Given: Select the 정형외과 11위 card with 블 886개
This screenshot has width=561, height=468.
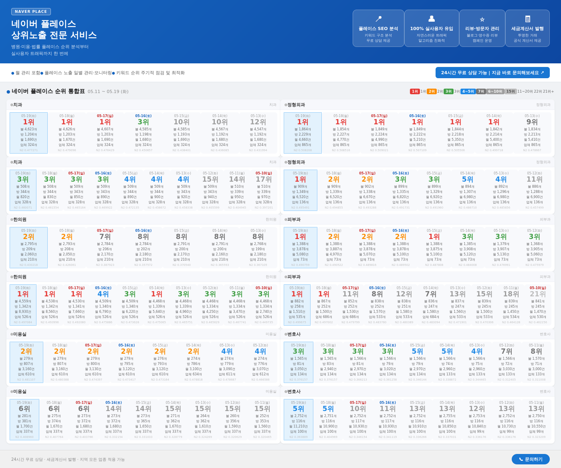Looking at the screenshot, I should (x=534, y=190).
